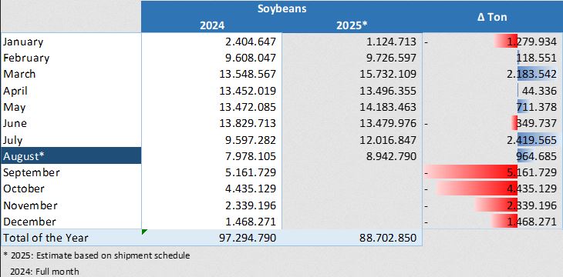Select 2025 yearly total 88.702.850
Viewport: 563px width, 277px height.
(x=388, y=238)
